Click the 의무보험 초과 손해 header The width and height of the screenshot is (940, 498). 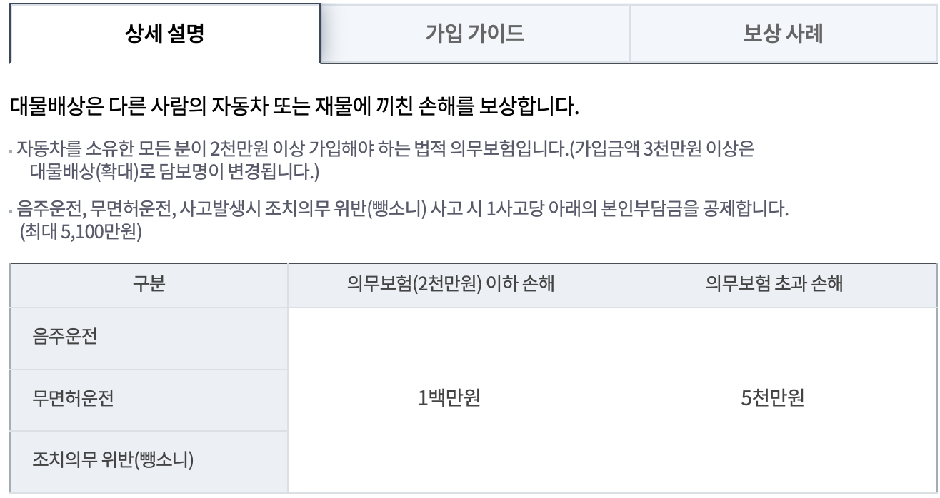(774, 285)
